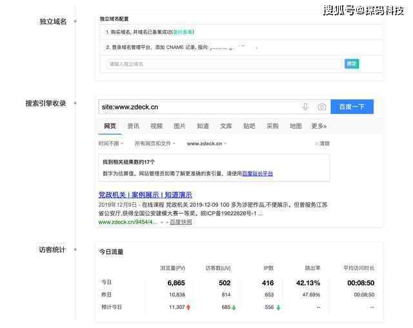This screenshot has width=413, height=328.
Task: Click the microphone voice search icon
Action: pyautogui.click(x=305, y=107)
